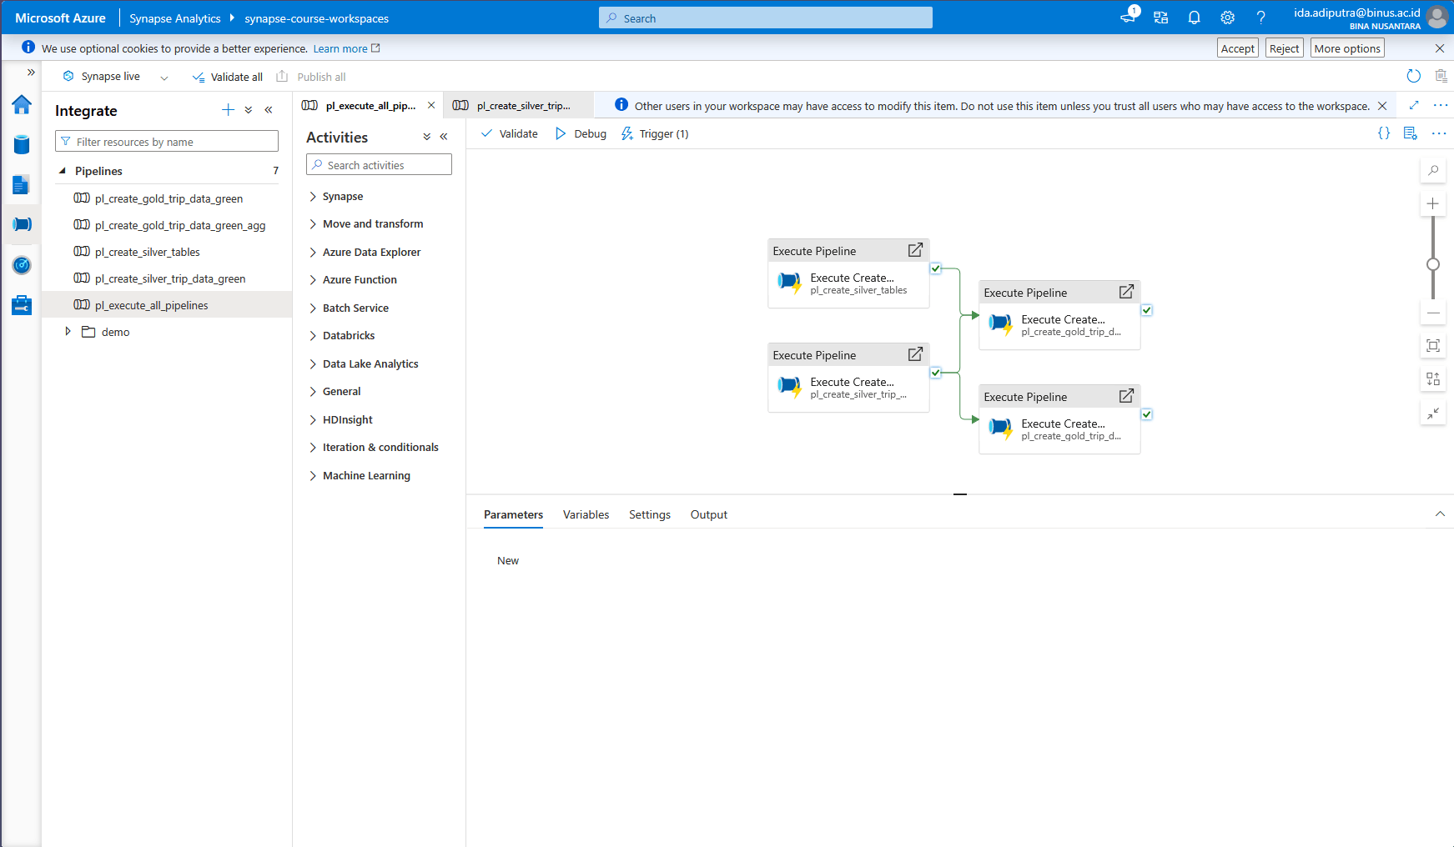Open the Integrate hub icon
Screen dimensions: 1454x847
coord(22,224)
